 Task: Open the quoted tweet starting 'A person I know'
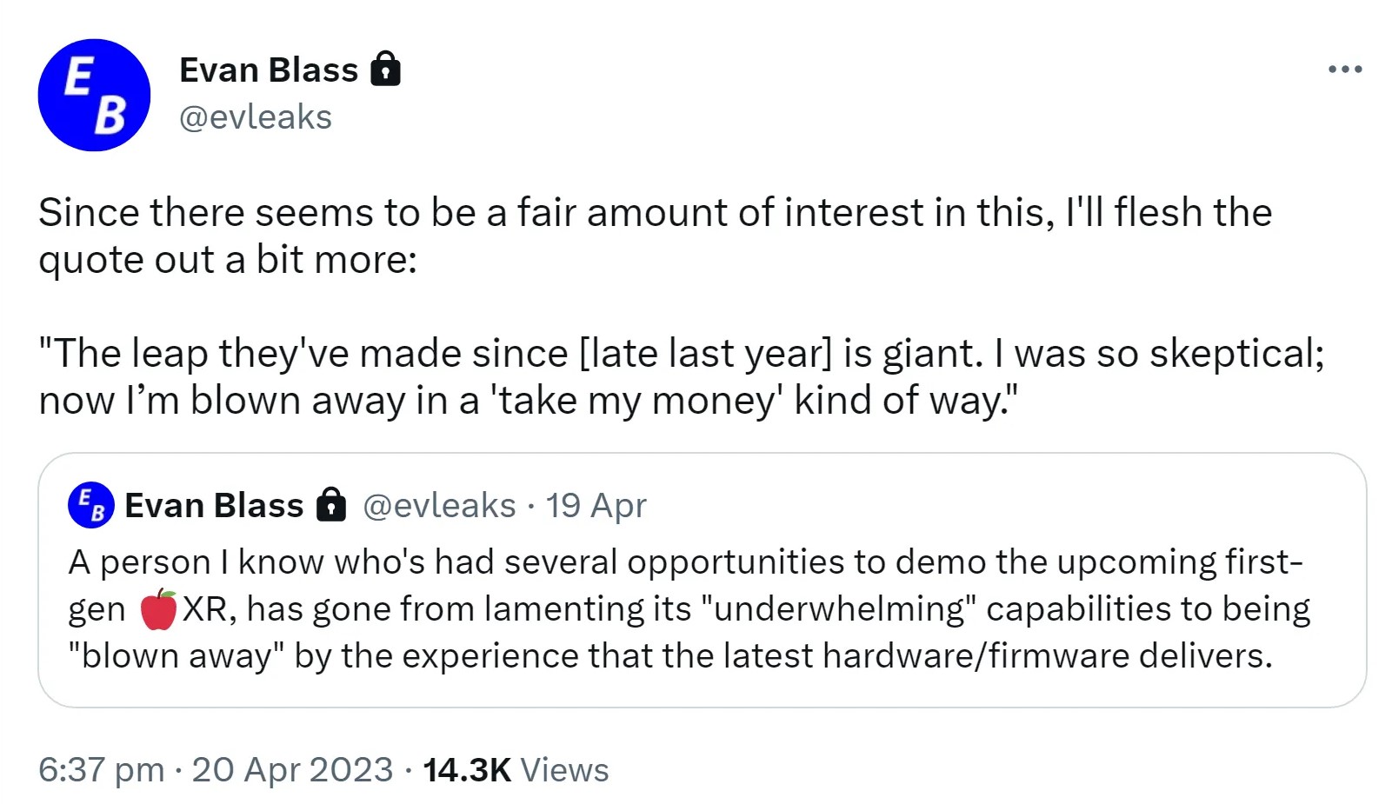point(685,562)
